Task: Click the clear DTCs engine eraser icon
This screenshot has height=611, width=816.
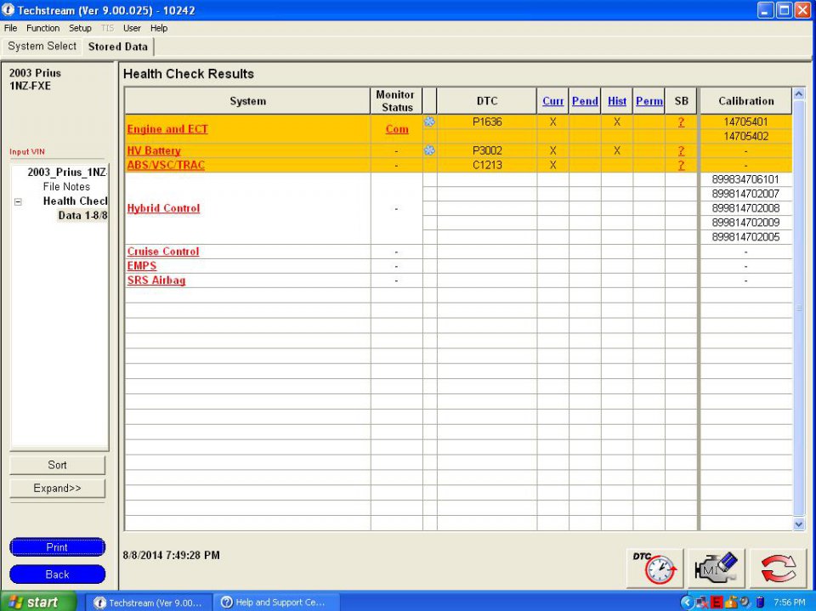Action: tap(716, 568)
